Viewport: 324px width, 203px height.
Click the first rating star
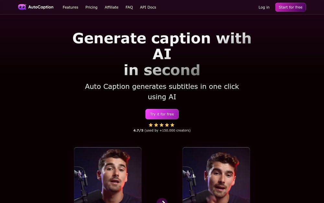click(151, 125)
